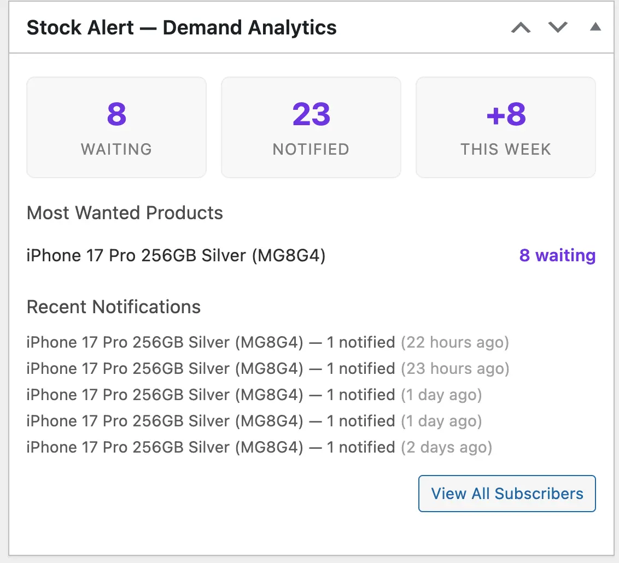Click the Most Wanted Products heading

[125, 213]
